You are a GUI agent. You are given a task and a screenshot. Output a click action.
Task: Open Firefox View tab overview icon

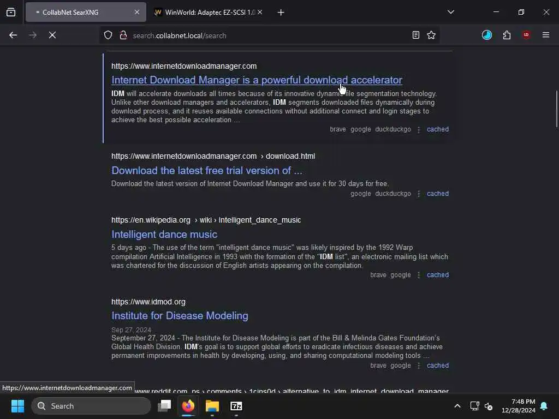pos(11,13)
